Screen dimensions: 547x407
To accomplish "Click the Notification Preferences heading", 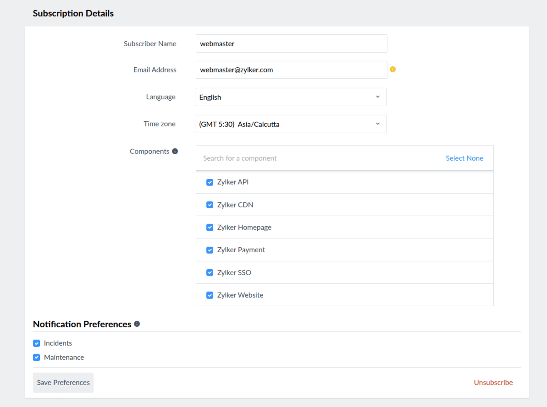I will 82,324.
